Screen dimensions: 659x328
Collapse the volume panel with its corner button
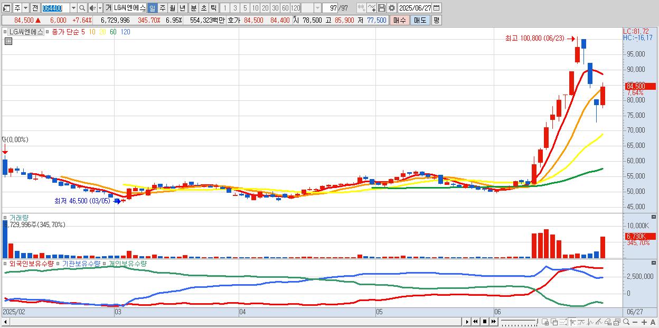click(x=654, y=217)
